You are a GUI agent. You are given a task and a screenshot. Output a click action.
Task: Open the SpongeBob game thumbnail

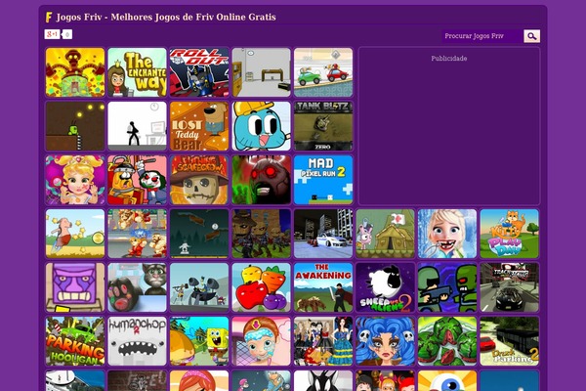pyautogui.click(x=199, y=341)
